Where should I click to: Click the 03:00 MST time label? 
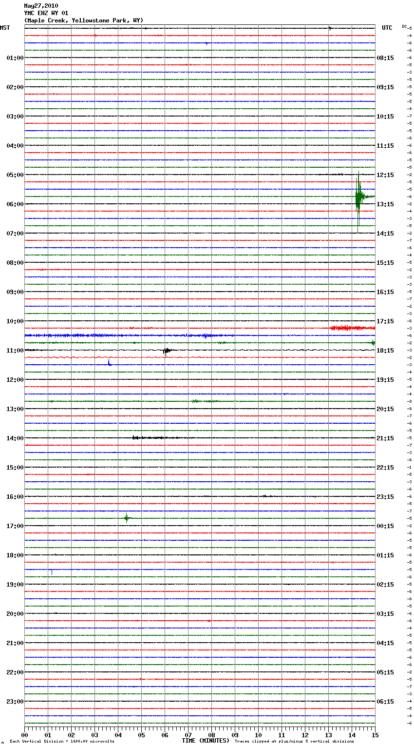[x=15, y=117]
